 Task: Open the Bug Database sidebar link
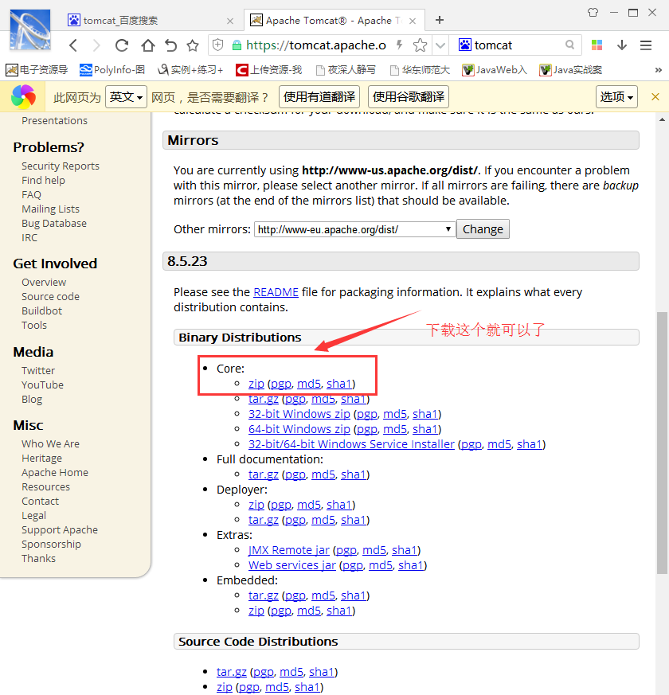click(x=54, y=224)
